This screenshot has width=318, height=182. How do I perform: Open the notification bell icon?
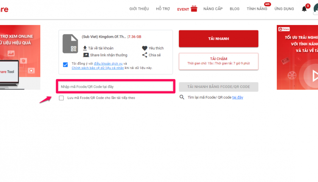tap(304, 9)
